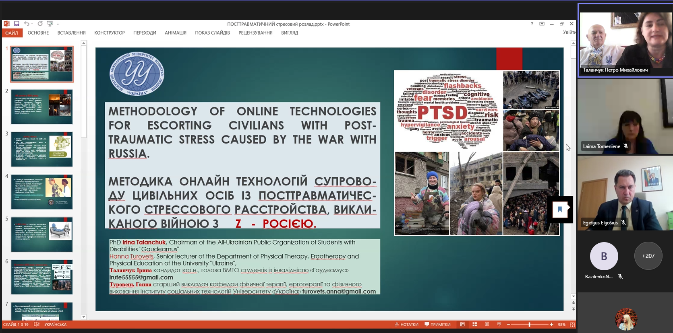Click the 'Irina Talanchuk' name on slide
This screenshot has height=333, width=673.
coord(144,242)
